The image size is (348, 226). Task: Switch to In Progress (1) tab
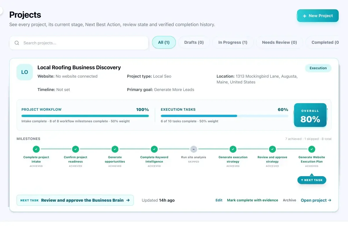(233, 42)
